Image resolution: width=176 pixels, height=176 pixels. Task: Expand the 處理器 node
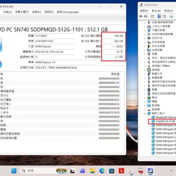(145, 70)
